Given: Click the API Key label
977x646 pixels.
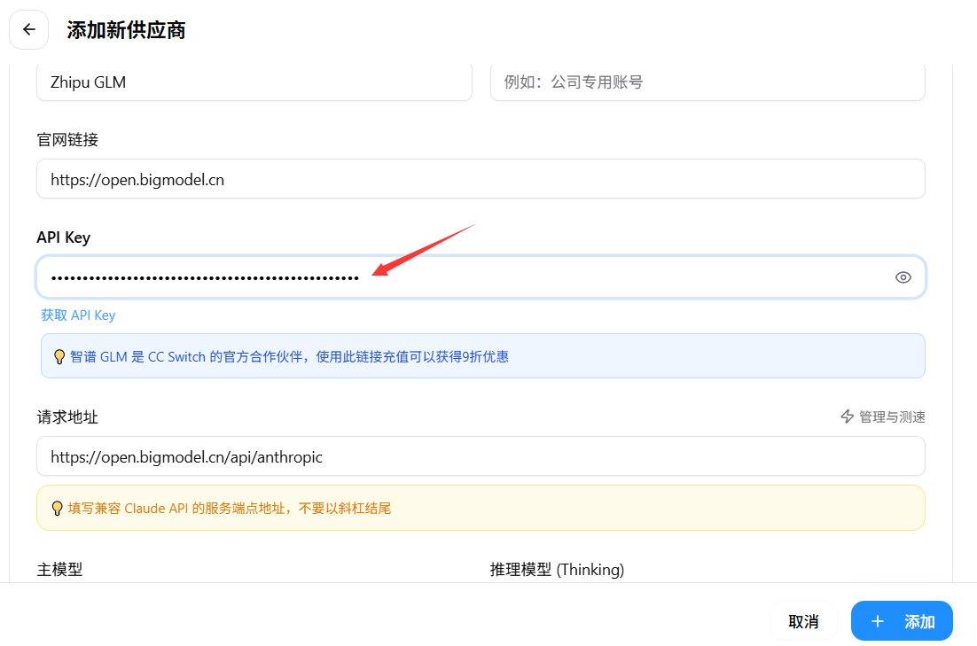Looking at the screenshot, I should point(64,237).
